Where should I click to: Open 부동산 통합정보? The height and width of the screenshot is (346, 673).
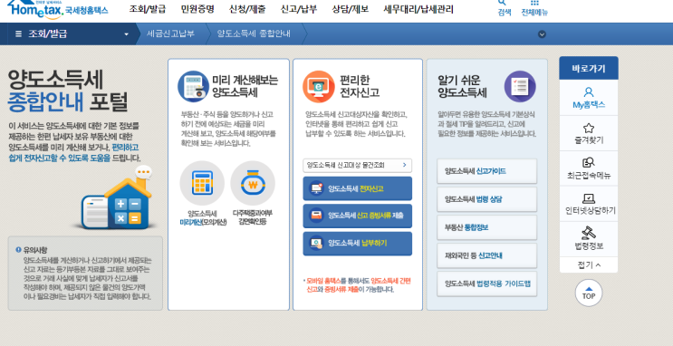(486, 227)
